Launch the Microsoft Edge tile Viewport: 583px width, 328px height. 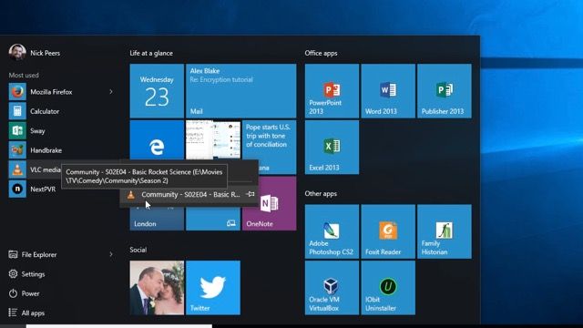[157, 140]
